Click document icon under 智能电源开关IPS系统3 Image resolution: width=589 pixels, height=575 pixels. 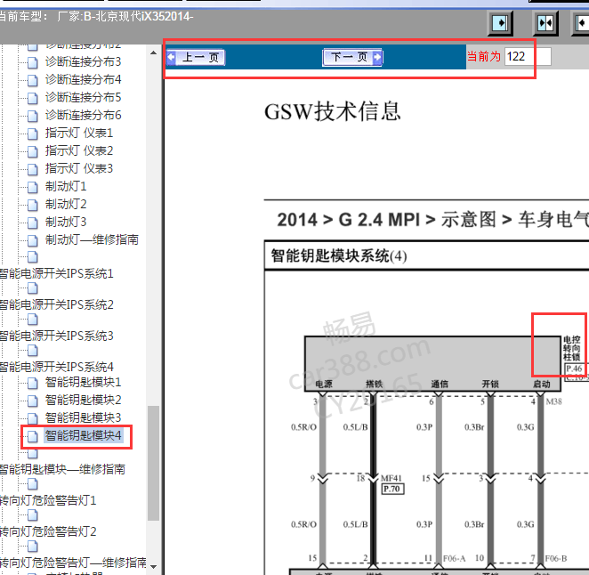(x=33, y=351)
